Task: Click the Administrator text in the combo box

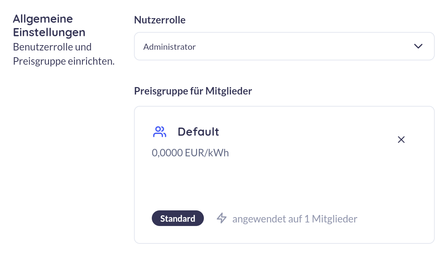Action: (x=169, y=47)
